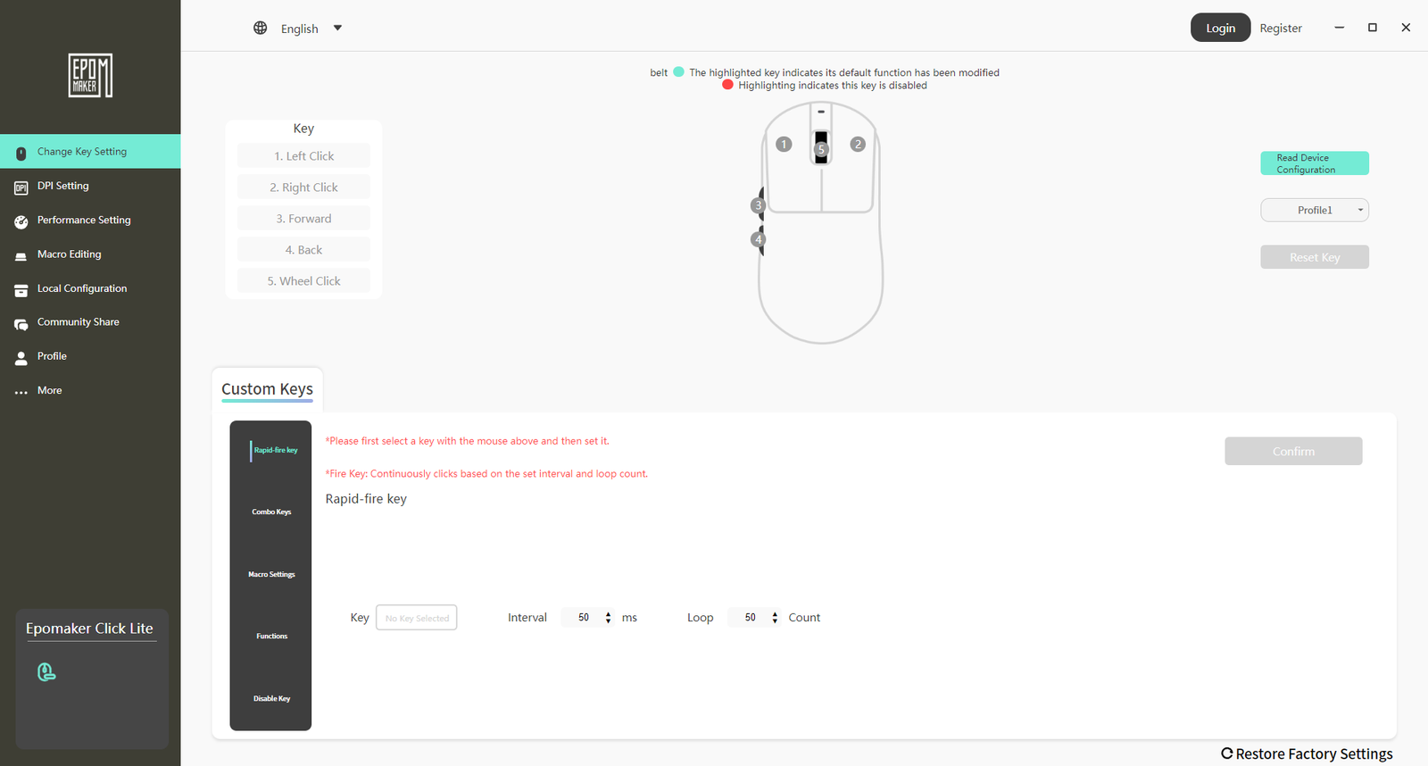Screen dimensions: 1428x766
Task: Open Performance Setting gauge icon
Action: (21, 221)
